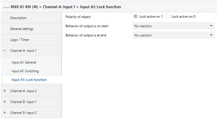Click Channel B: Input 1 entry

(23, 102)
